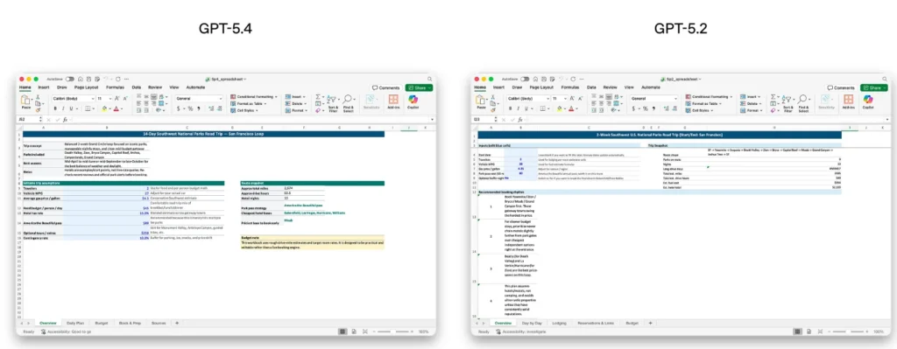Switch to the Lodging sheet in the GPT-5.2 window
897x349 pixels.
point(559,323)
